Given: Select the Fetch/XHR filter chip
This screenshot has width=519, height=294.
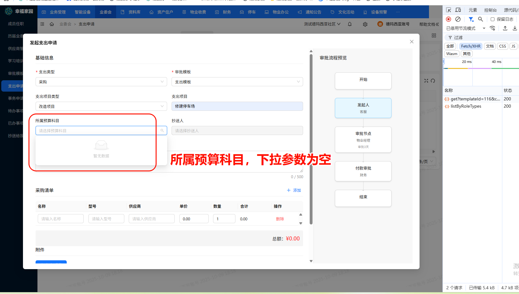Looking at the screenshot, I should pos(470,46).
